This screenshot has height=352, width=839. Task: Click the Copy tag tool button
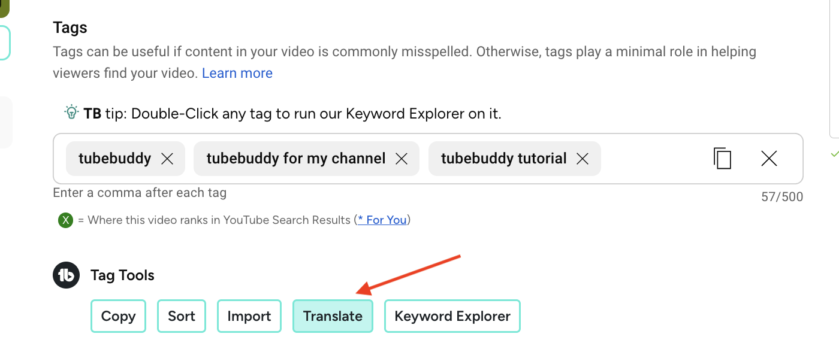118,316
